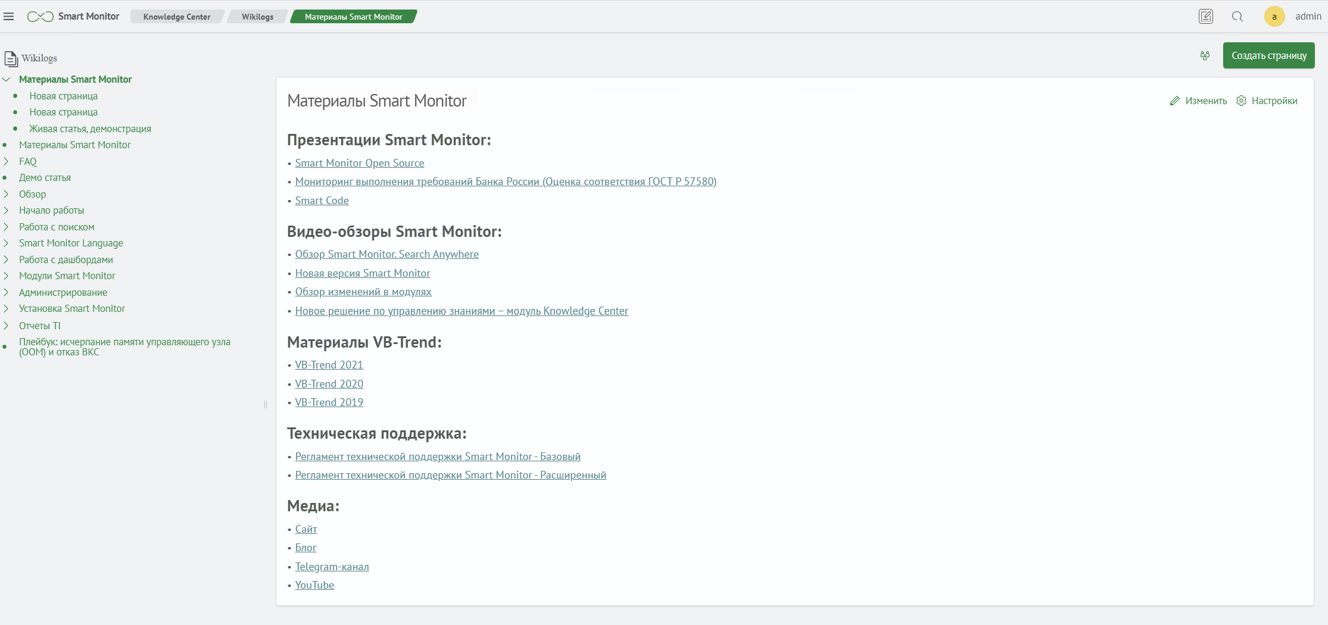1328x625 pixels.
Task: Click the Создать страницу button
Action: (1269, 55)
